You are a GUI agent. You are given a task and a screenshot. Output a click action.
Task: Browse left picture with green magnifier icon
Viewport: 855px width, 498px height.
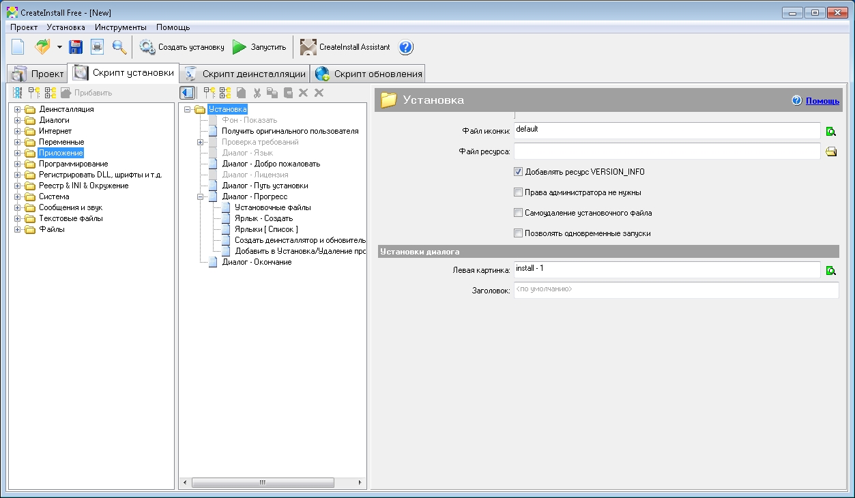[831, 270]
